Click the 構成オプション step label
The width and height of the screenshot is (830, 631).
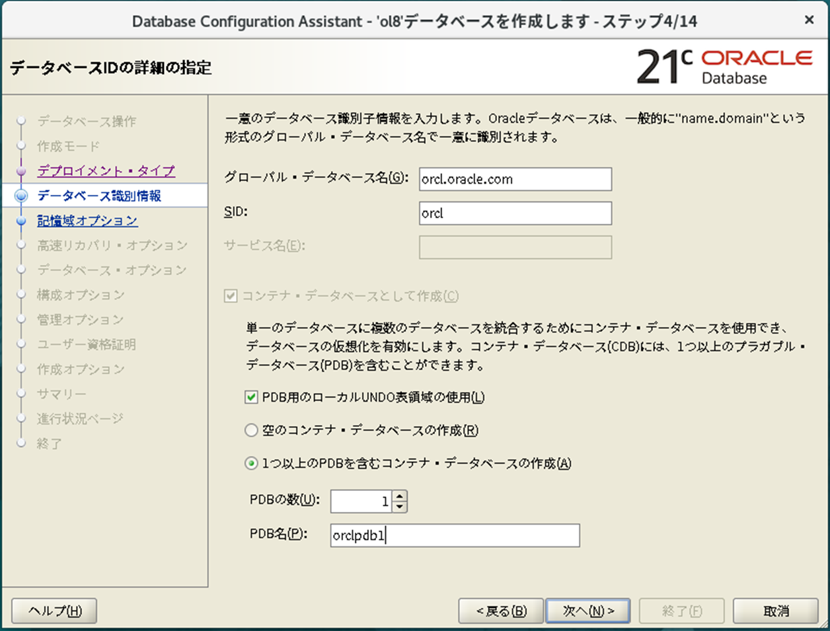[81, 295]
